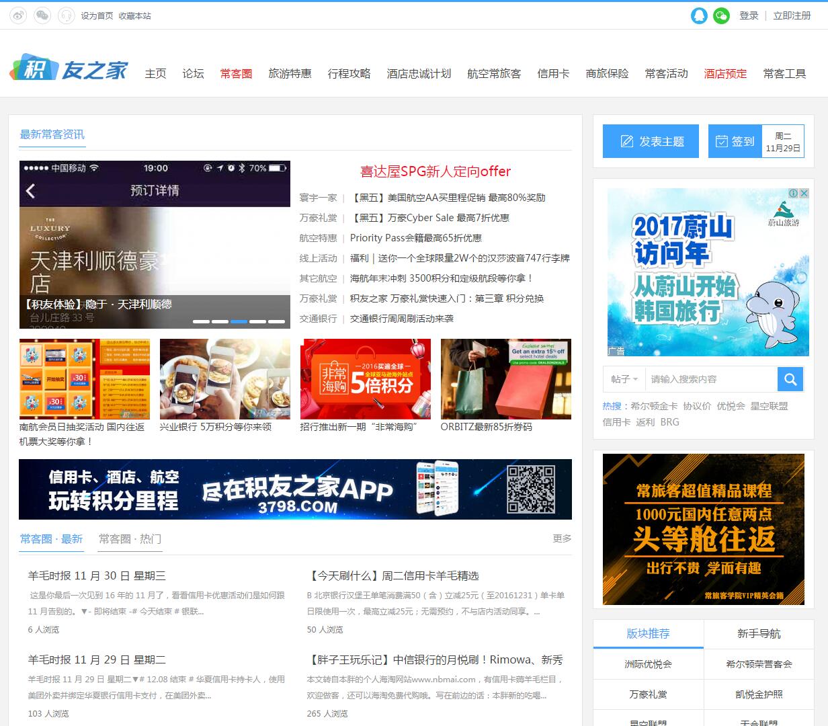Viewport: 828px width, 726px height.
Task: Open 航空常旅客 menu item
Action: click(x=494, y=73)
